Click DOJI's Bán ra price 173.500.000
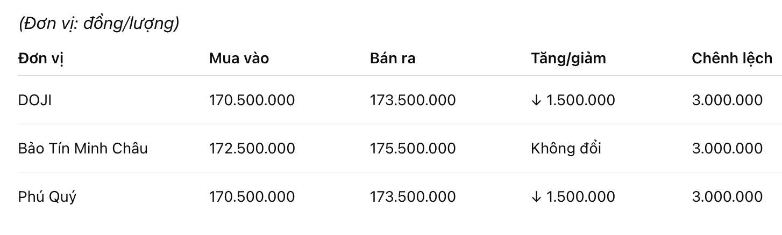 tap(413, 100)
